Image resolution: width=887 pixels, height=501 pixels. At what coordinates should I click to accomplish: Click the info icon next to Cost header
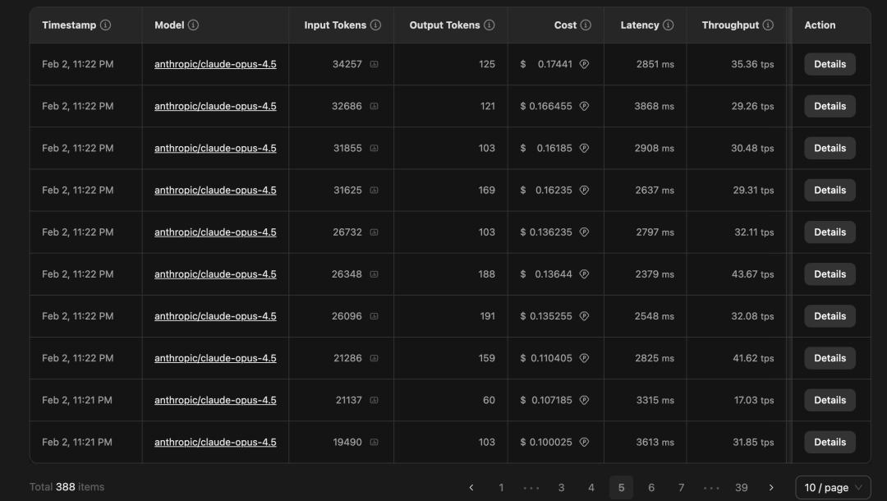(586, 25)
